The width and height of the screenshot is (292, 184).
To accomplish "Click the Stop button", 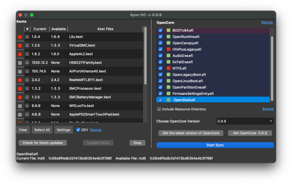I will [138, 143].
